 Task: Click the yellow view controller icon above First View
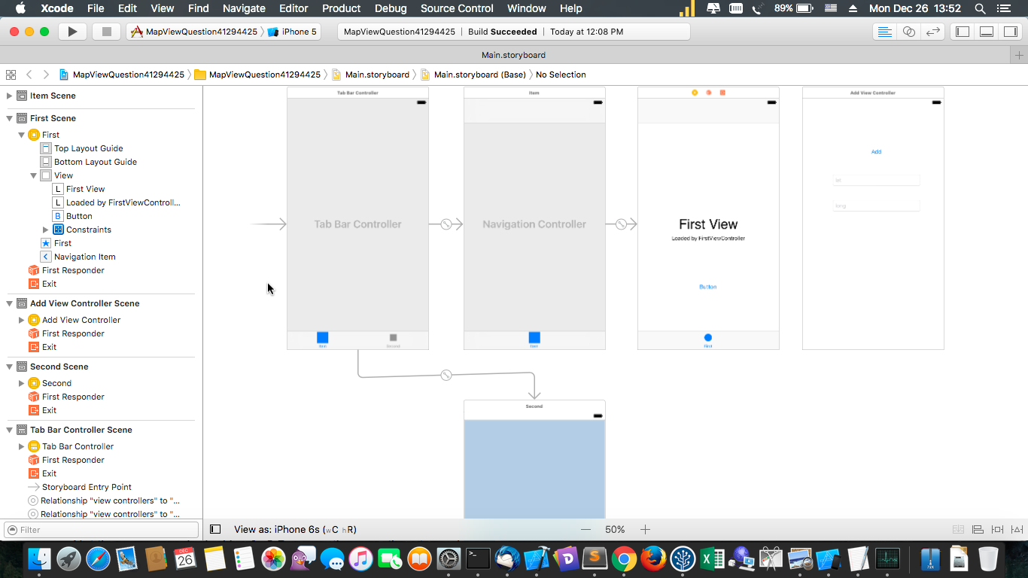click(x=695, y=93)
